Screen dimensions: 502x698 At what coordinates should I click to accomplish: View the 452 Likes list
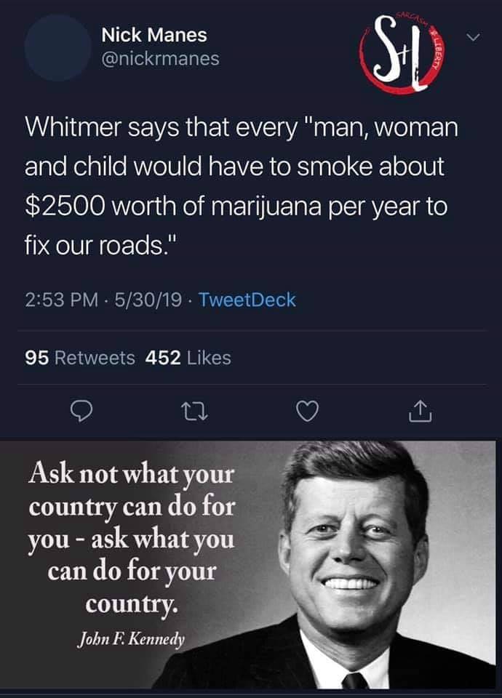[x=188, y=358]
